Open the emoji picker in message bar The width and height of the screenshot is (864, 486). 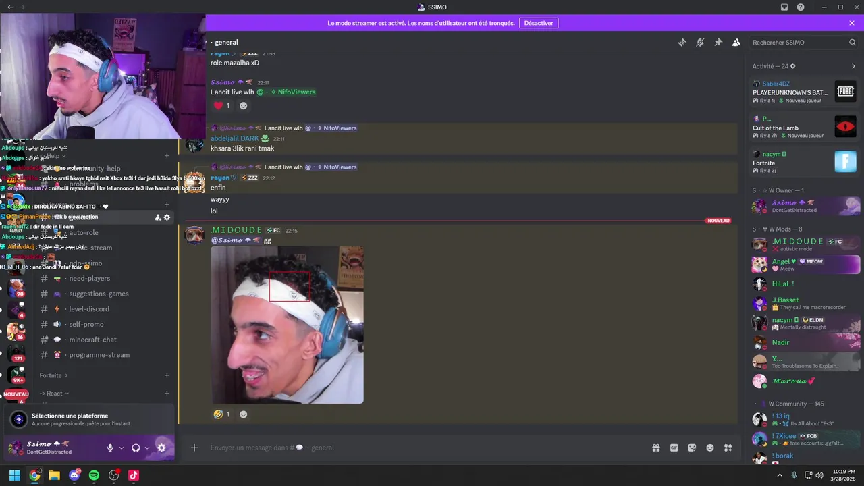pos(710,448)
